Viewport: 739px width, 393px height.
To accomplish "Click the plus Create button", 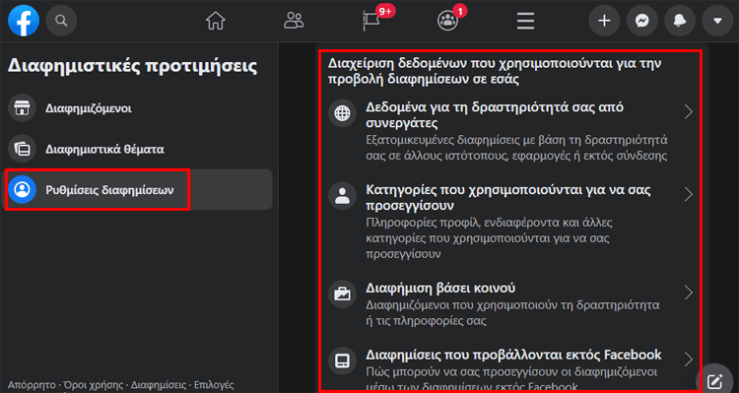I will [604, 21].
